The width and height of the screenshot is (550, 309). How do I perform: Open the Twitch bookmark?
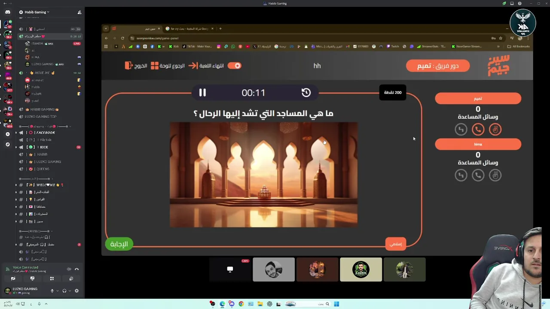[x=393, y=46]
